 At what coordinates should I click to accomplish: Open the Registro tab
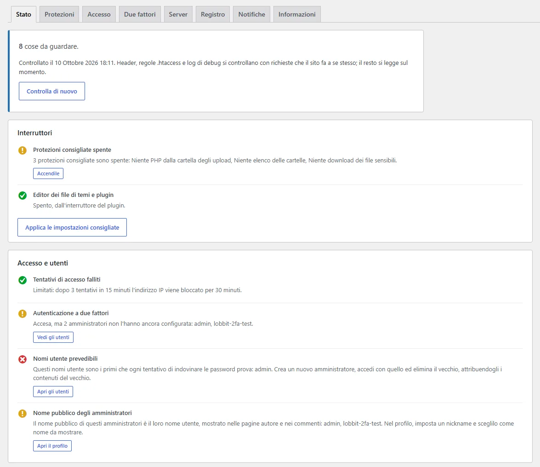click(x=213, y=14)
